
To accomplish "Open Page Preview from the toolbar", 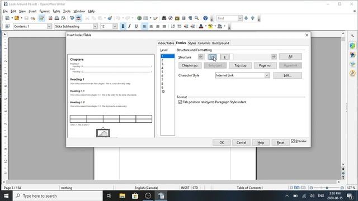I will tap(63, 18).
